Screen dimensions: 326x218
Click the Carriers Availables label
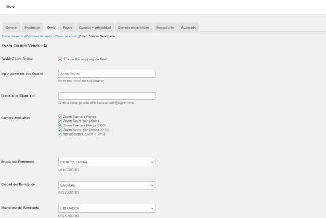(16, 118)
